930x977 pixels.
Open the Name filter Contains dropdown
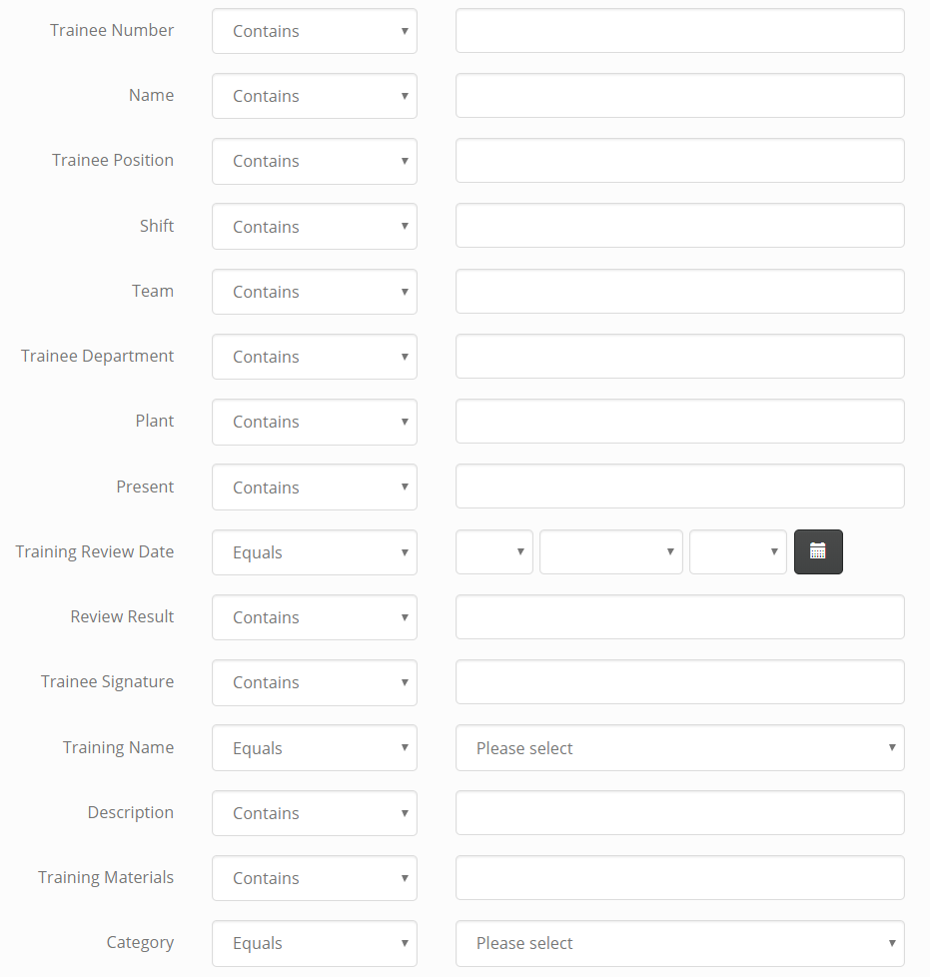314,96
